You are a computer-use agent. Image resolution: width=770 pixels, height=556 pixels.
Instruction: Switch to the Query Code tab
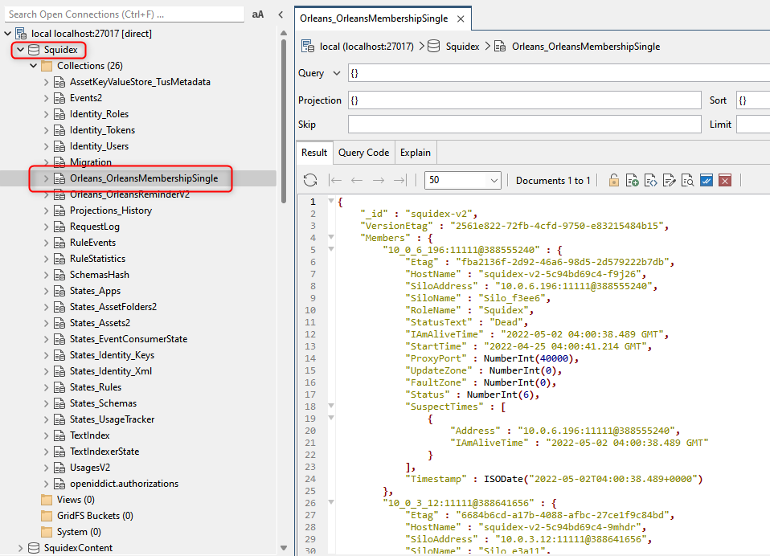(363, 153)
